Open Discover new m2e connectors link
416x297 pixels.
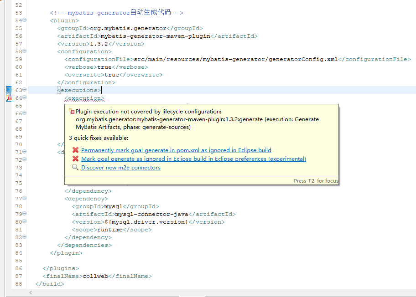tap(121, 168)
